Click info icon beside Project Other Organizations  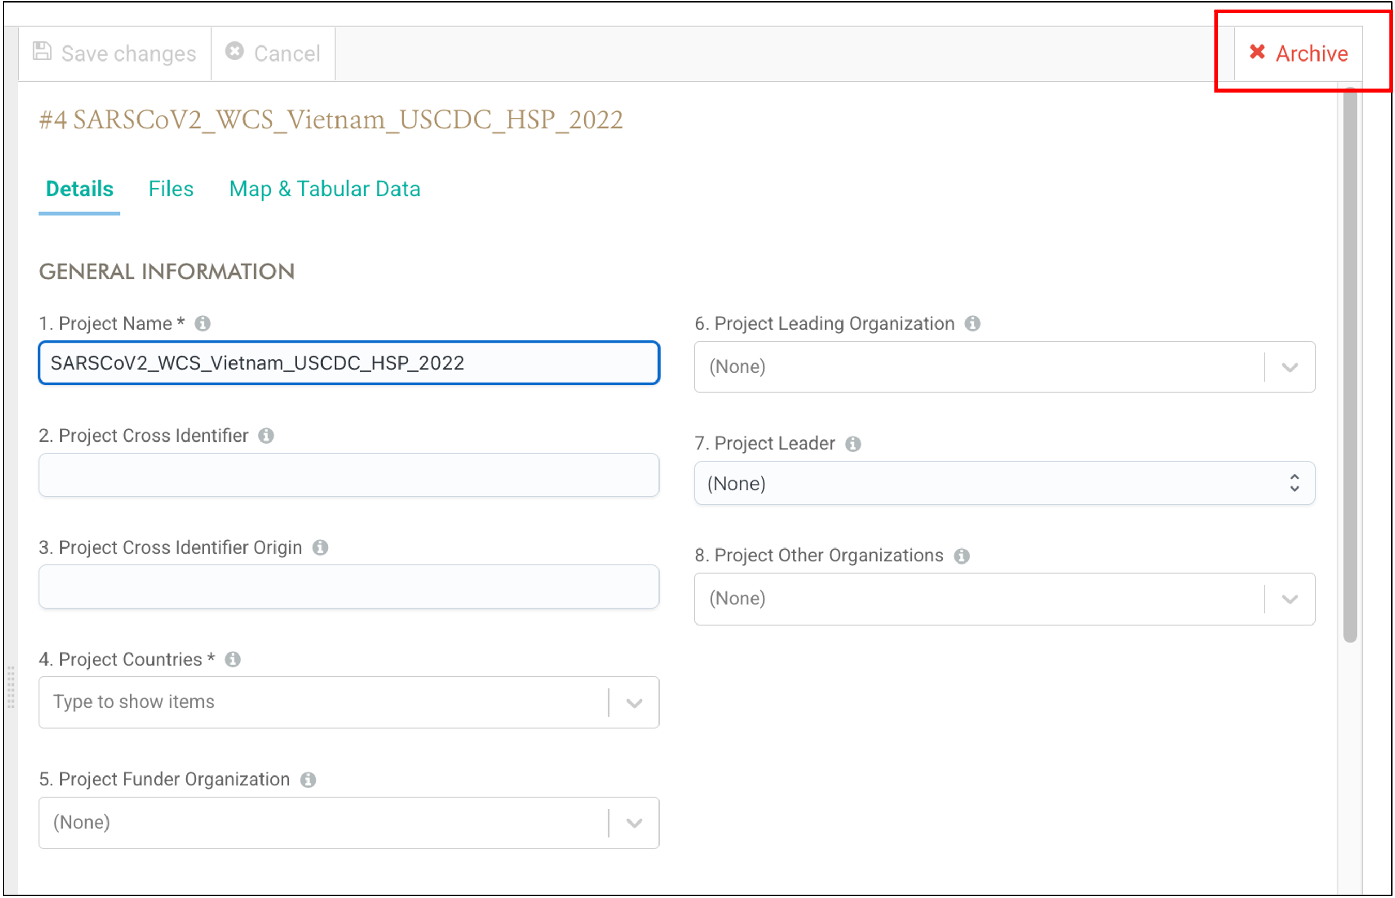click(961, 556)
